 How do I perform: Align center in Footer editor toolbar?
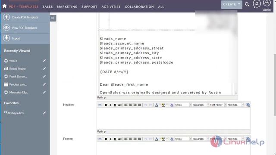(130, 139)
